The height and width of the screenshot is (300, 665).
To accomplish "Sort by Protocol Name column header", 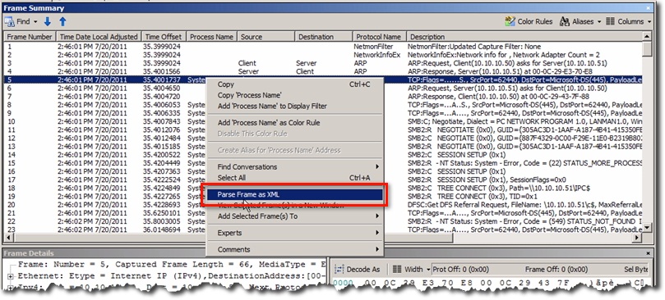I will coord(379,37).
